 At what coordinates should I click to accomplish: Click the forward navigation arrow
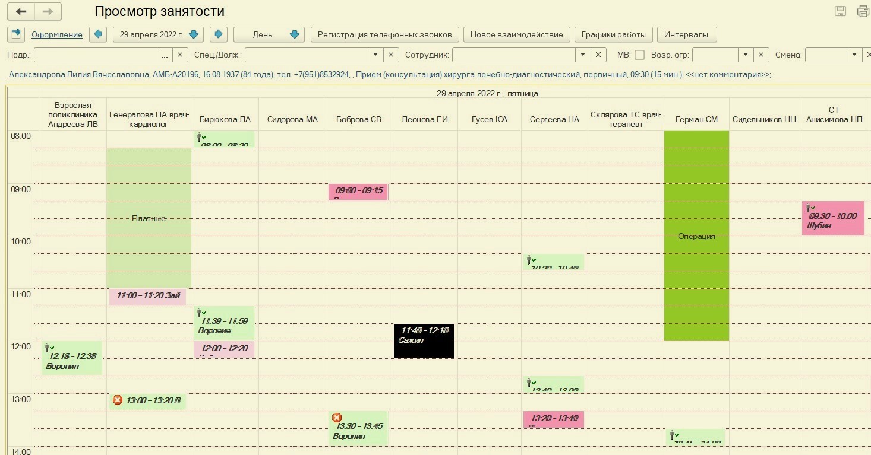48,12
